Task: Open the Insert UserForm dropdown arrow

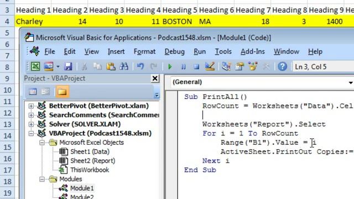Action: coord(58,66)
